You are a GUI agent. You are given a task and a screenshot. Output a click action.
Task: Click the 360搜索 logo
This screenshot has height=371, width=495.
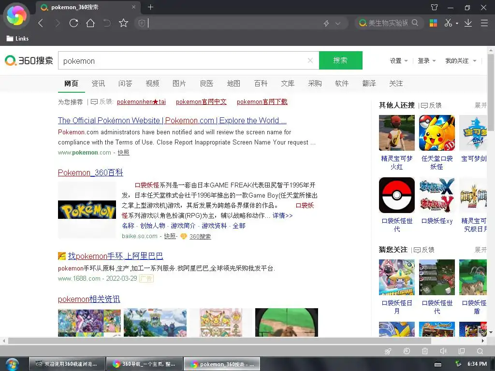click(x=29, y=60)
